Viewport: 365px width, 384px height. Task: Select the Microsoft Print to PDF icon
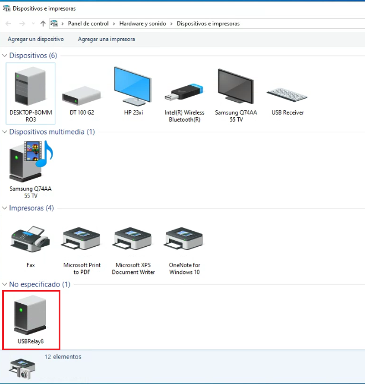pos(81,238)
